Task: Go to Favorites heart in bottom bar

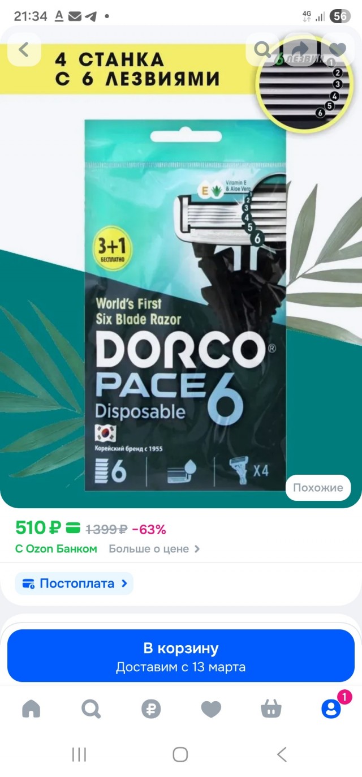Action: tap(211, 709)
